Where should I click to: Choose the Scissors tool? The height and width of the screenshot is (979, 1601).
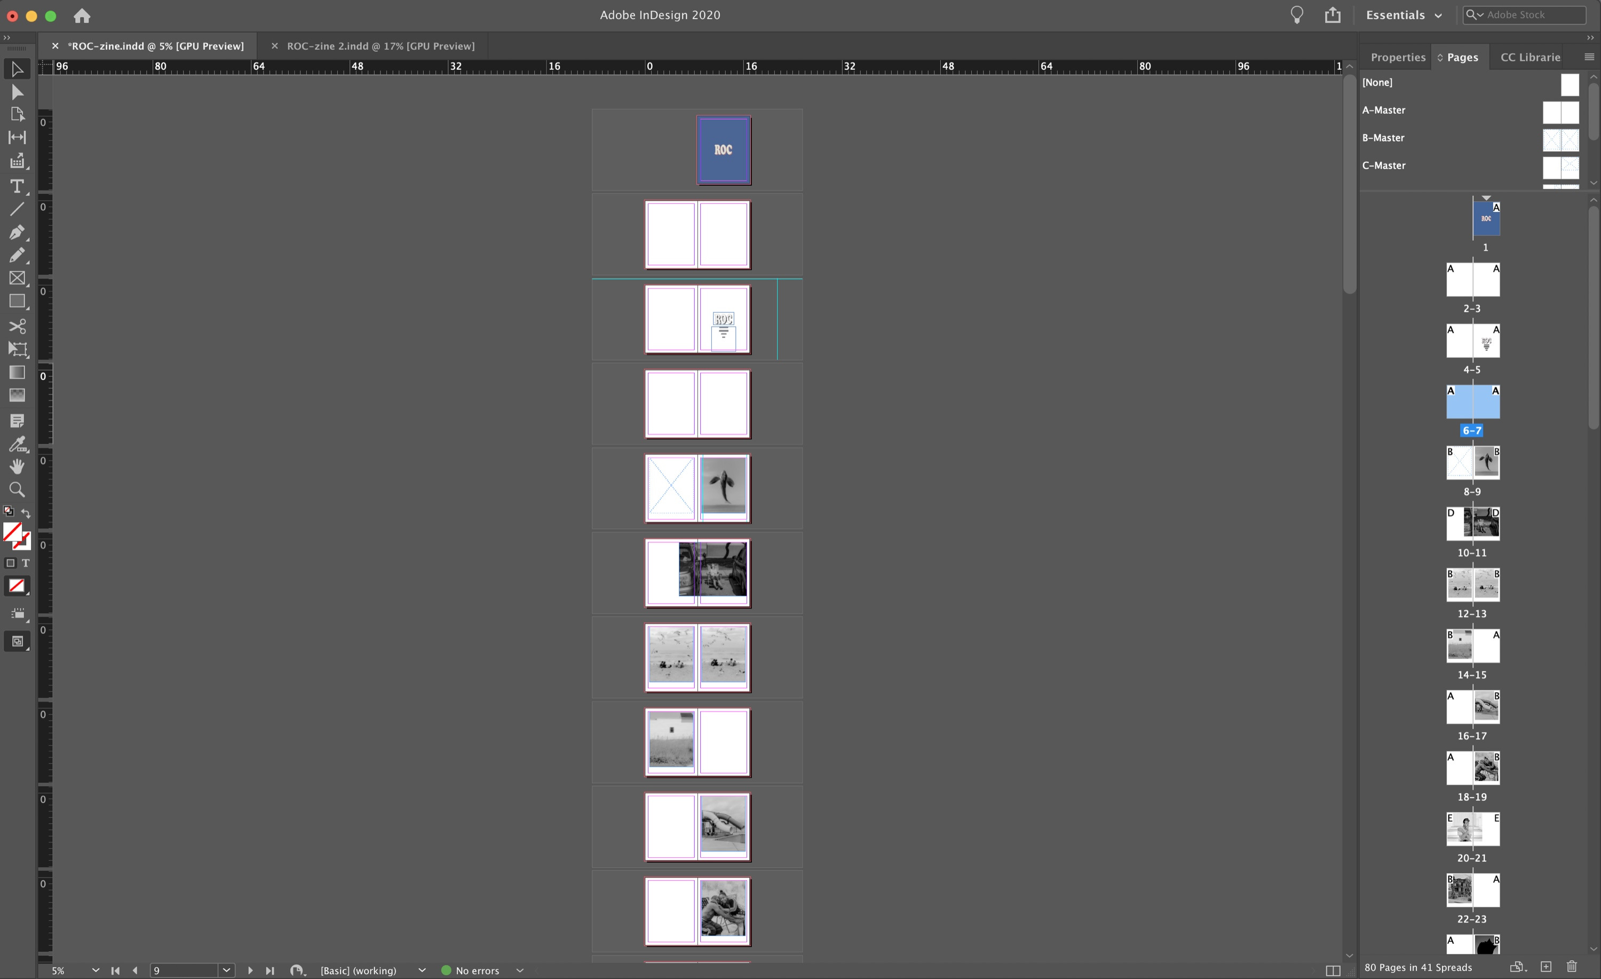point(17,326)
